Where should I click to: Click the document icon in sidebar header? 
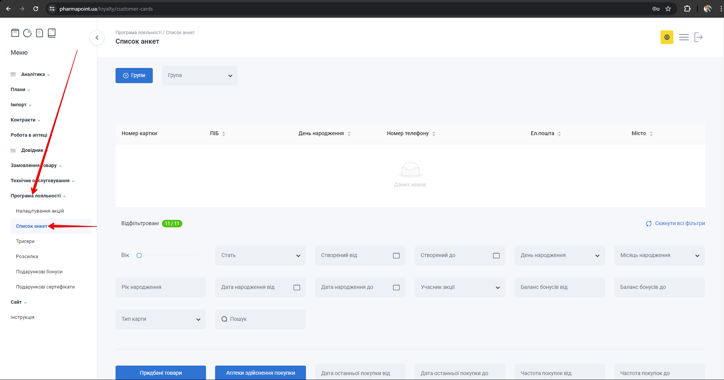tap(40, 33)
